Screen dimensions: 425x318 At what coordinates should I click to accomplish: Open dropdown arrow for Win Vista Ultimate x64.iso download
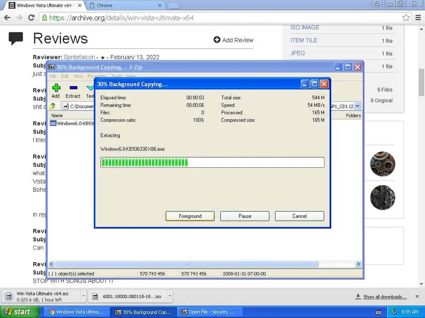pyautogui.click(x=83, y=296)
